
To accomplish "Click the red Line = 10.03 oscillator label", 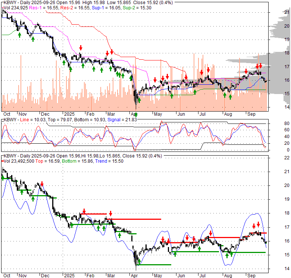I will click(33, 120).
